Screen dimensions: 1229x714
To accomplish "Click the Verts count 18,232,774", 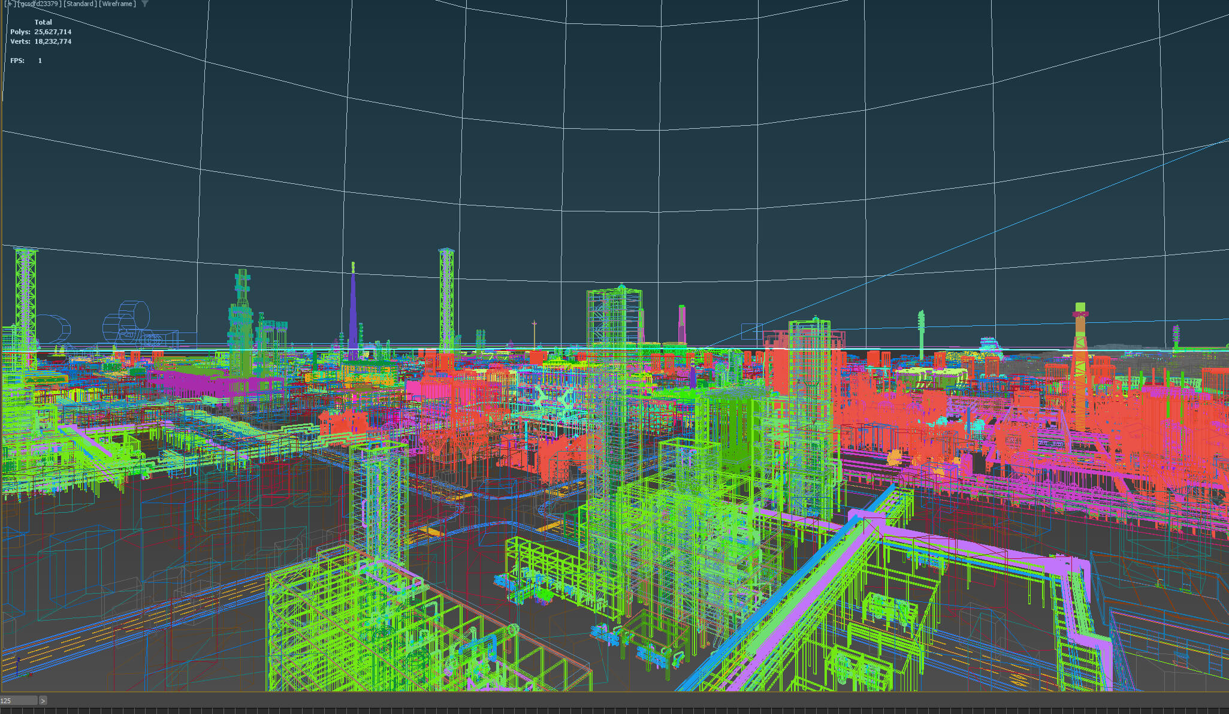I will coord(53,41).
